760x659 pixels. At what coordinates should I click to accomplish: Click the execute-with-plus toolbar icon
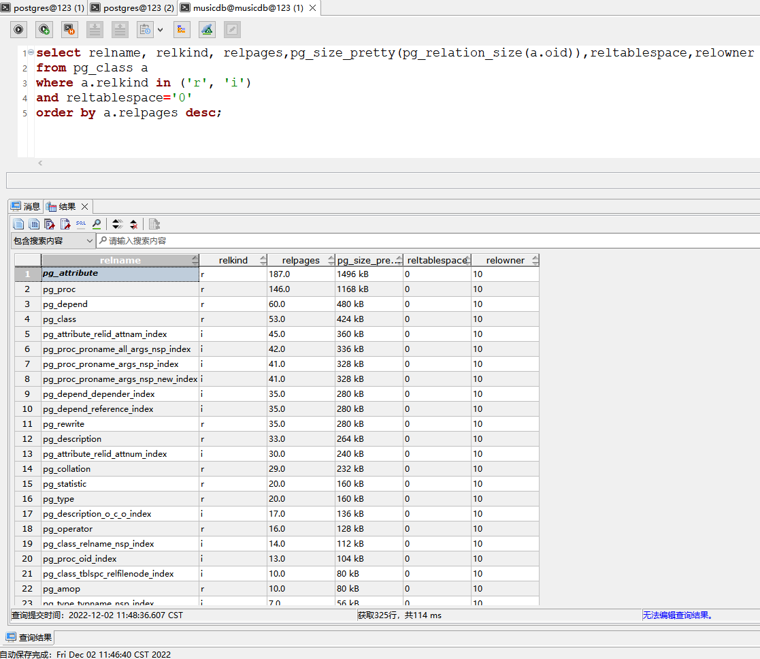click(44, 29)
